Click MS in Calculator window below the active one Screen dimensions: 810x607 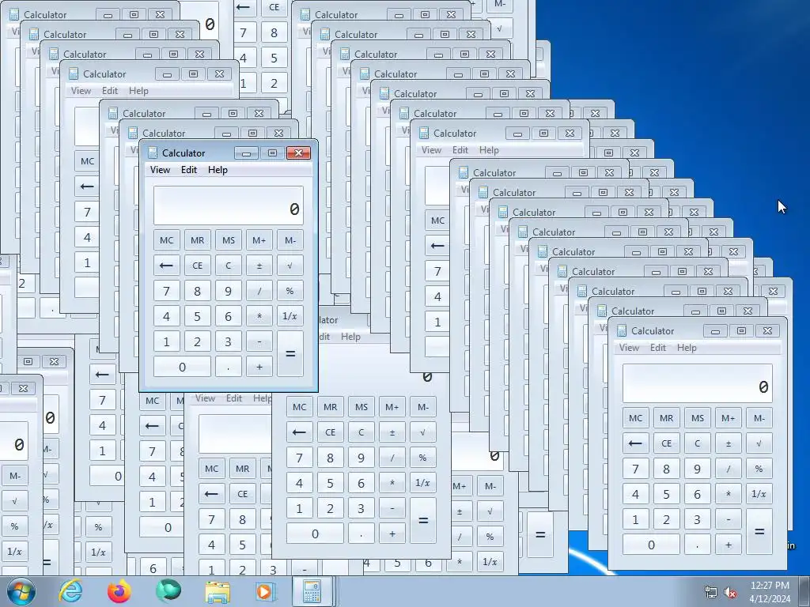click(361, 407)
